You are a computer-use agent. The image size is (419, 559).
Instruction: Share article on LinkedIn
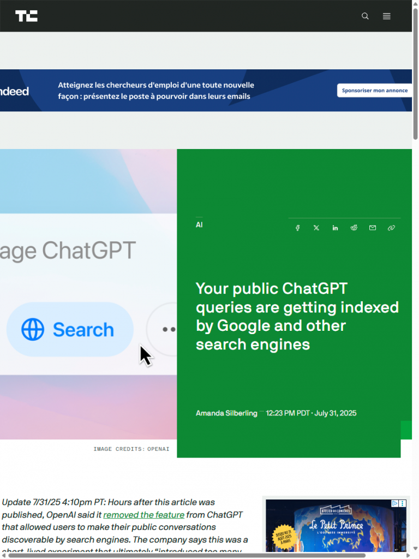tap(336, 228)
